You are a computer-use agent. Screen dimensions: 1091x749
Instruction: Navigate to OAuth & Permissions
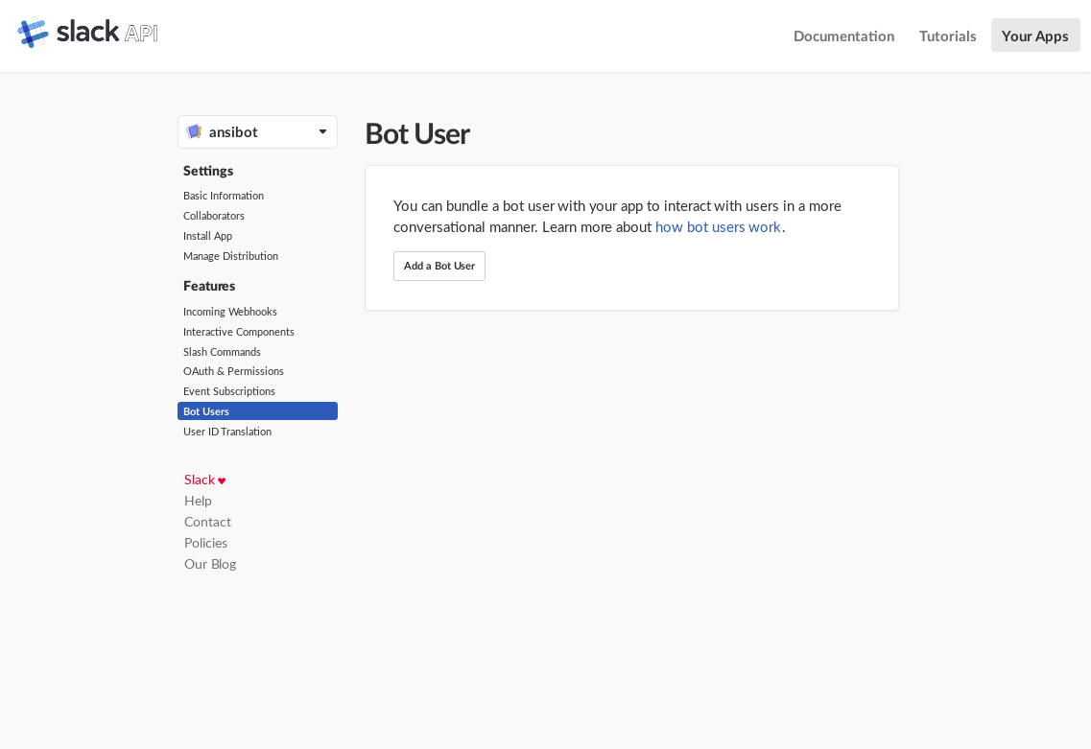(233, 371)
